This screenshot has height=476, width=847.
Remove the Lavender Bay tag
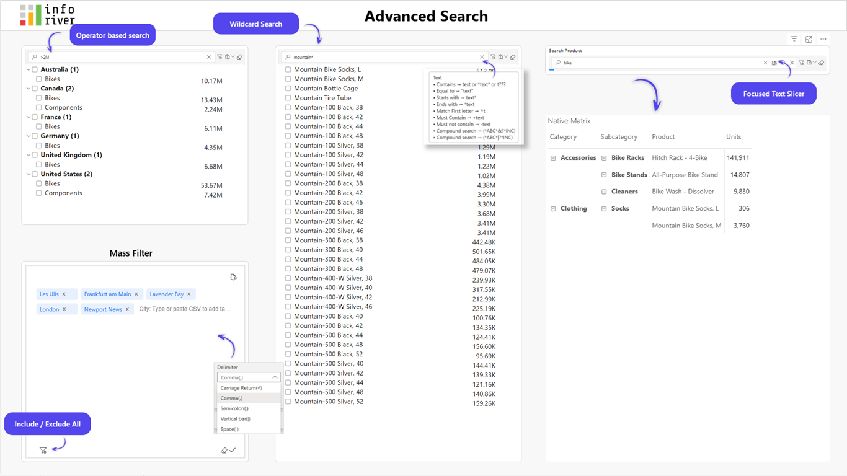pyautogui.click(x=189, y=294)
